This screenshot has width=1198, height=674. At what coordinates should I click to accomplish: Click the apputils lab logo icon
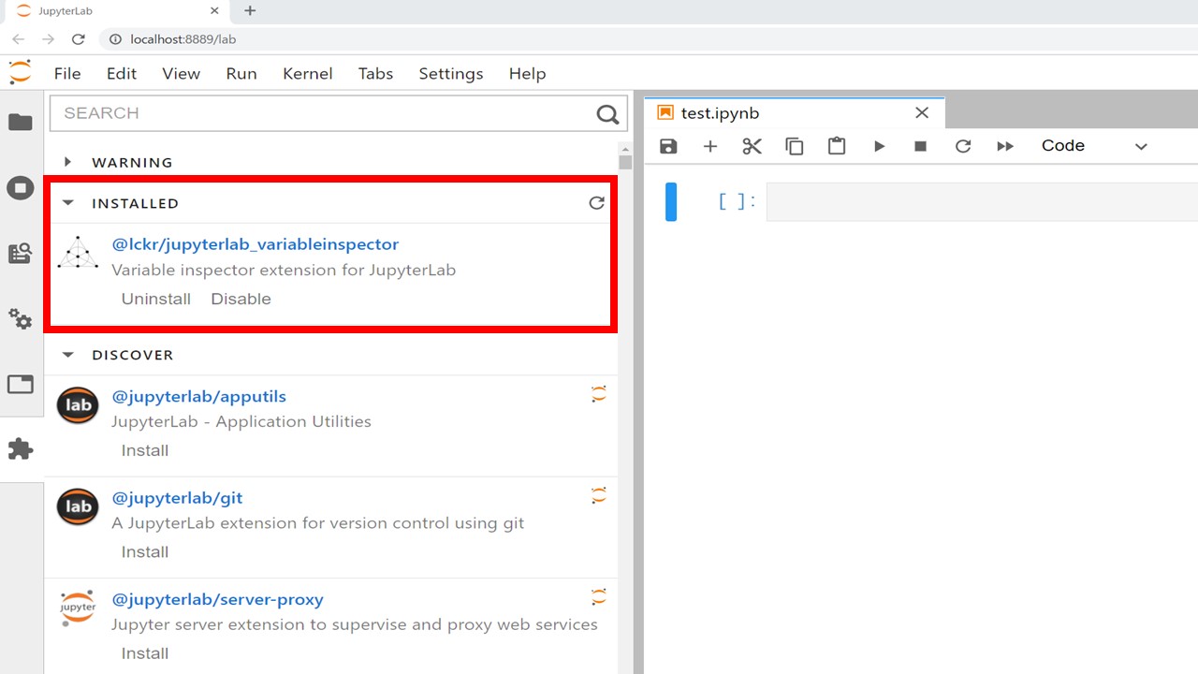78,405
